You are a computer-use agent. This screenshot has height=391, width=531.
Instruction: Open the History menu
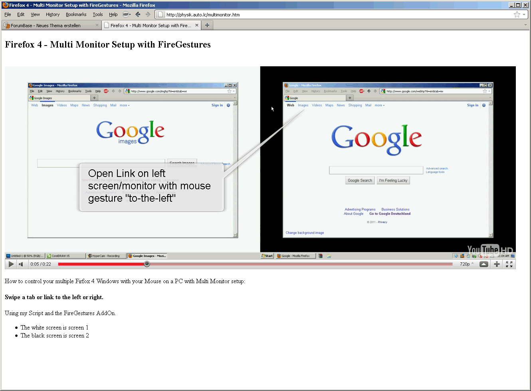click(53, 14)
